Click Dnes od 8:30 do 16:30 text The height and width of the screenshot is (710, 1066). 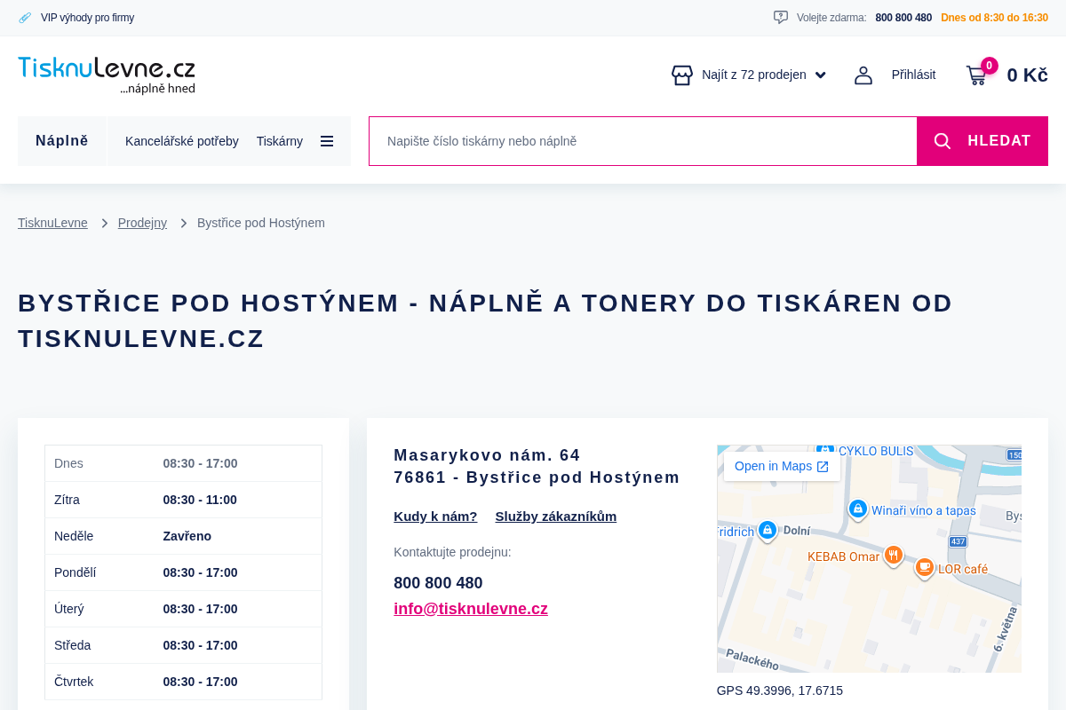pyautogui.click(x=994, y=18)
